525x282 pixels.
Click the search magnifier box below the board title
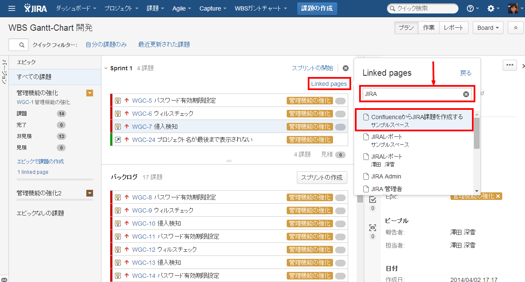(19, 44)
